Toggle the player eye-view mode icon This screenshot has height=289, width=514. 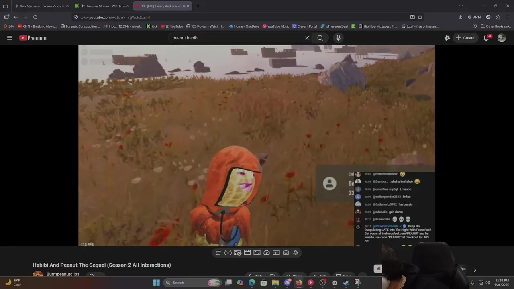238,253
